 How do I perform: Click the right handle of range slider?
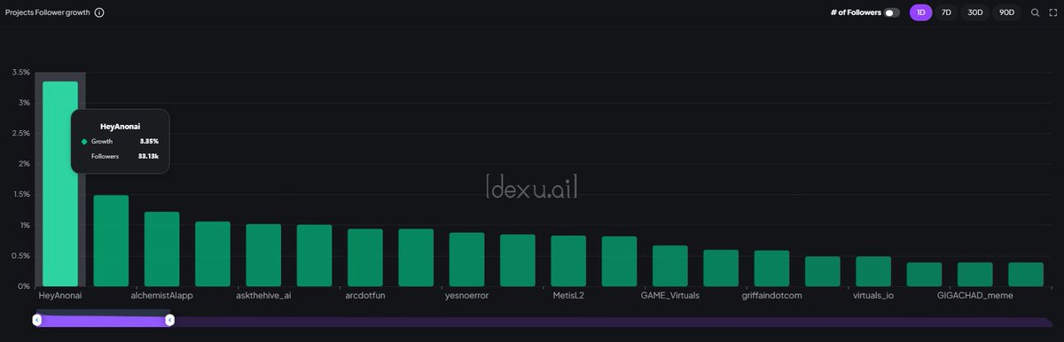[169, 320]
